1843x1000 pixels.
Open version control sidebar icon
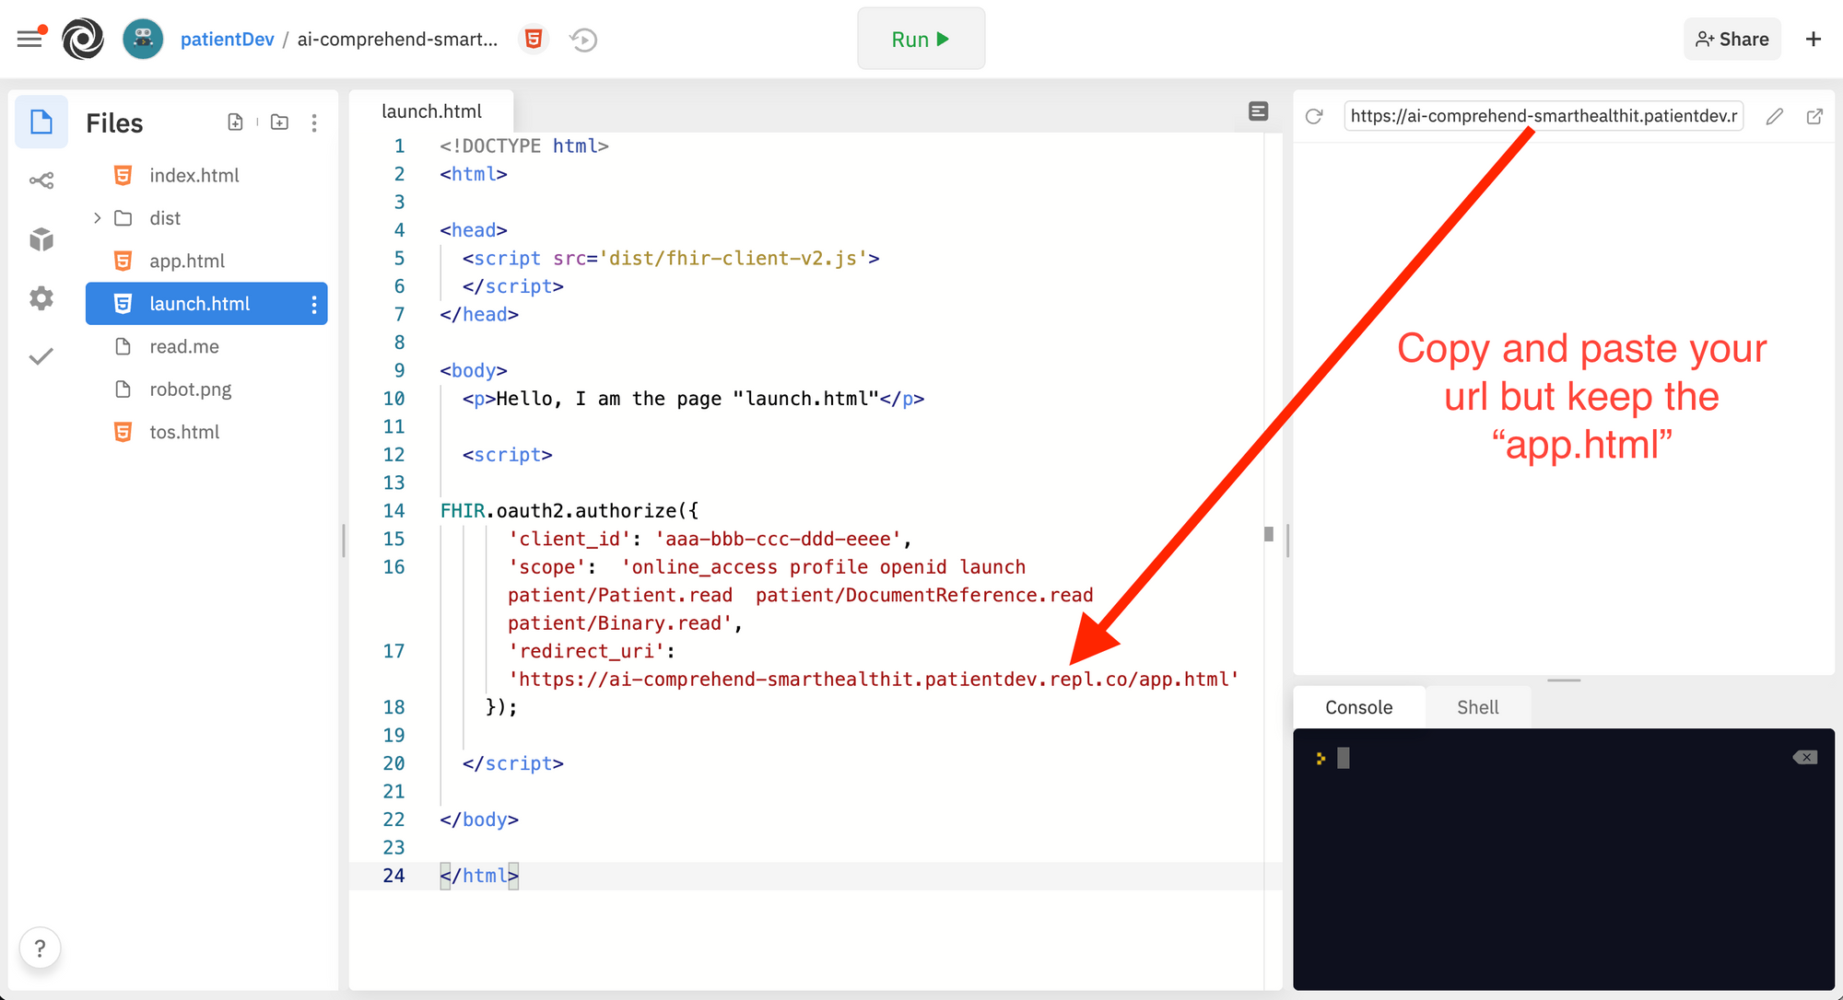pos(41,180)
